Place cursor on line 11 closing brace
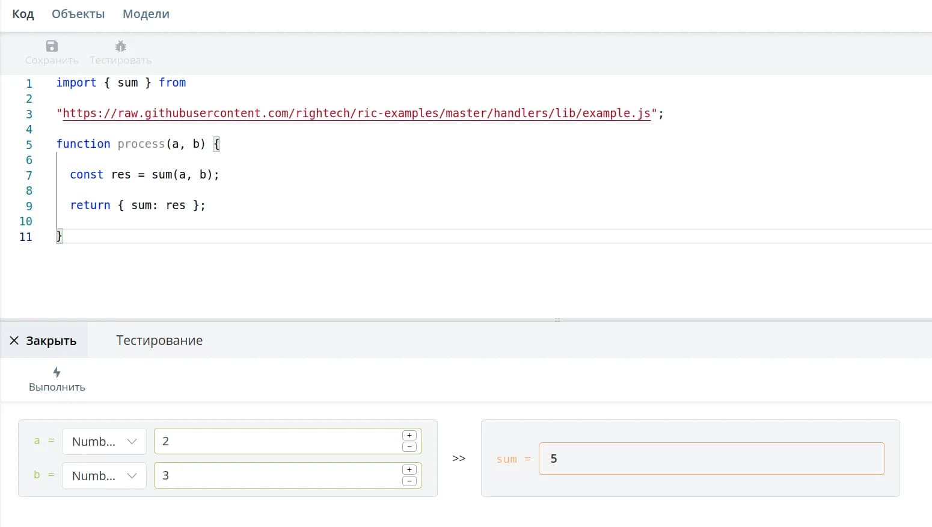This screenshot has width=932, height=527. coord(60,236)
